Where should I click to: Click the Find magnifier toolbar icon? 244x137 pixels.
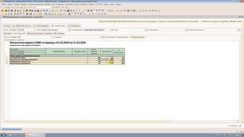tap(34, 7)
